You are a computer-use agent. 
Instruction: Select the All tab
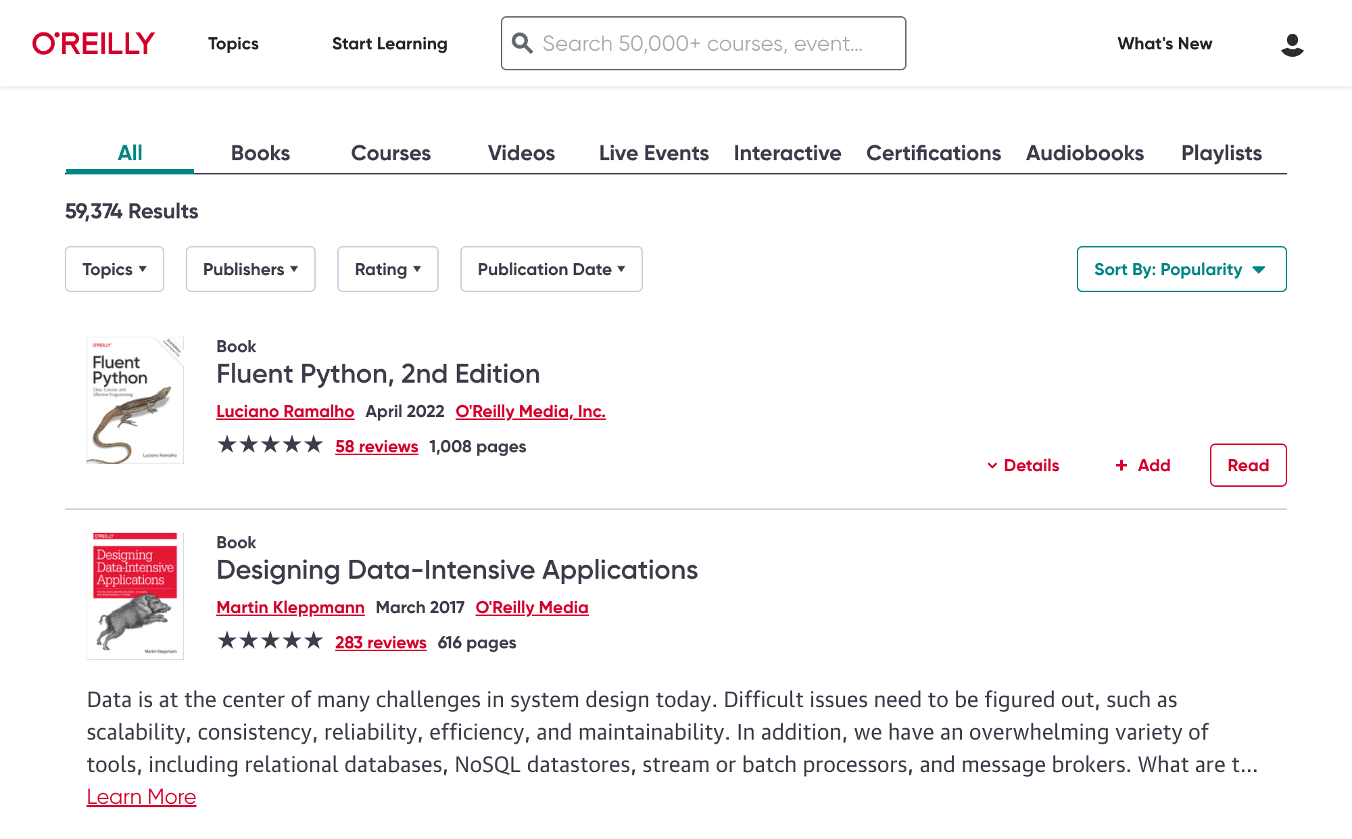[130, 153]
